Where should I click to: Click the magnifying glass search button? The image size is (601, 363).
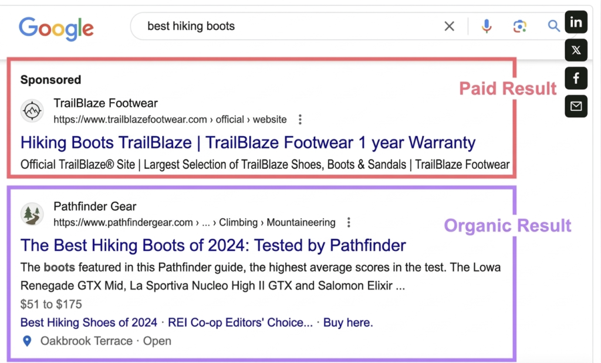pos(553,26)
